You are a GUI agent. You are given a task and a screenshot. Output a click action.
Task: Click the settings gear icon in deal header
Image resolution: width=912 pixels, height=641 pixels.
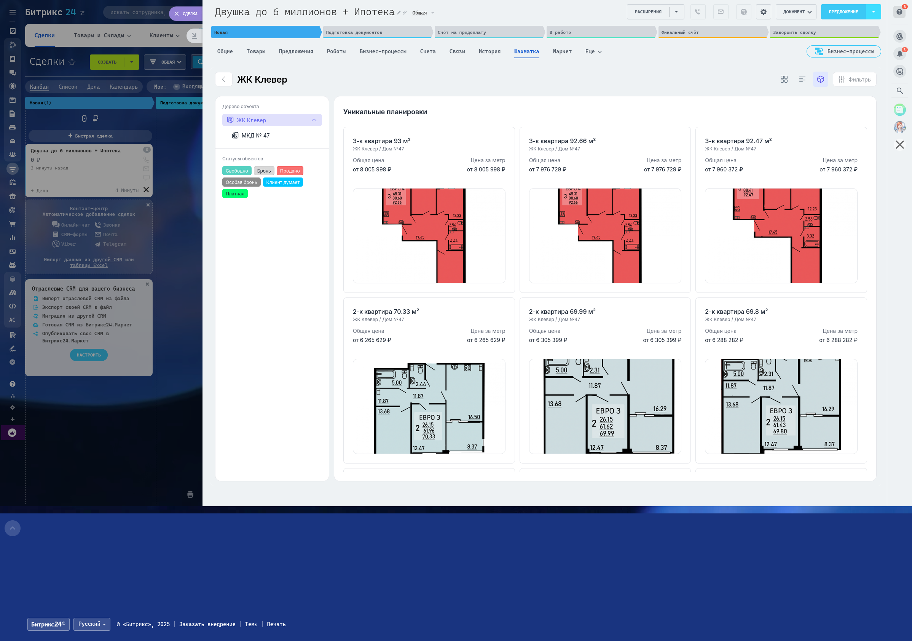(763, 12)
